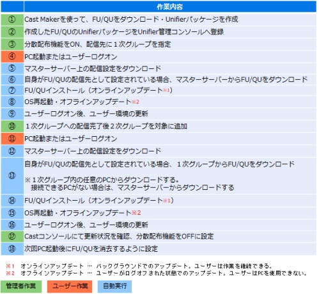Select circled number 18 blue step marker
The width and height of the screenshot is (319, 294).
(x=12, y=249)
